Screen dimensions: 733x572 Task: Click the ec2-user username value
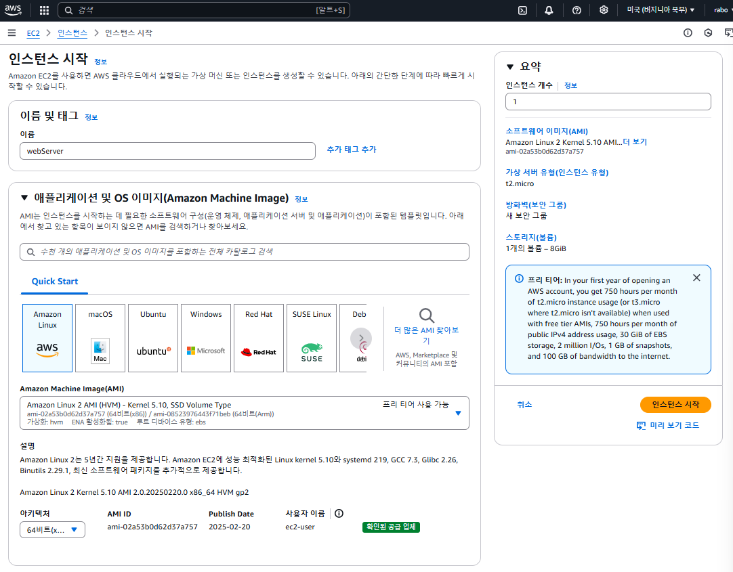(299, 527)
